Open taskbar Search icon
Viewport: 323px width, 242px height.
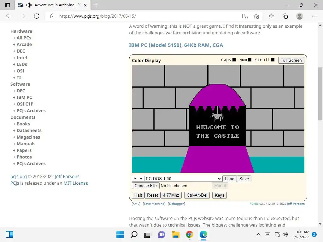(x=134, y=234)
